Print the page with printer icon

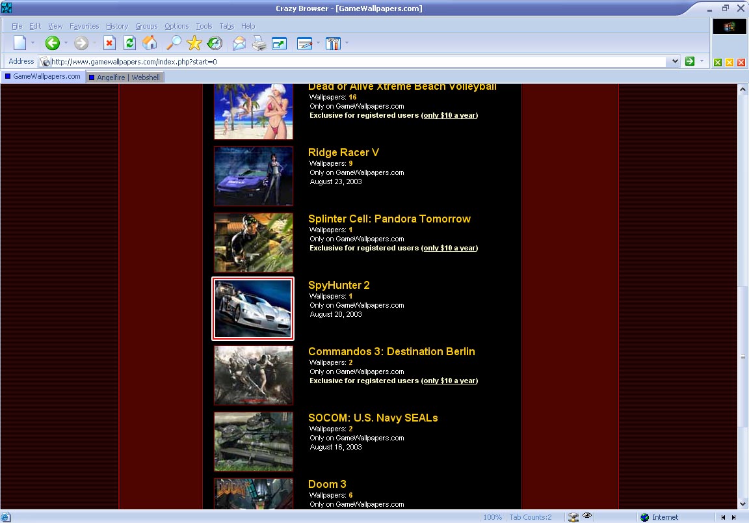[x=259, y=43]
